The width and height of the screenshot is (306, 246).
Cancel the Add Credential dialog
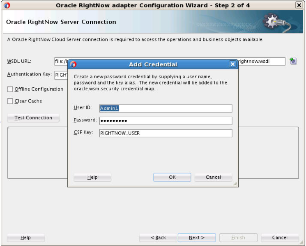213,177
